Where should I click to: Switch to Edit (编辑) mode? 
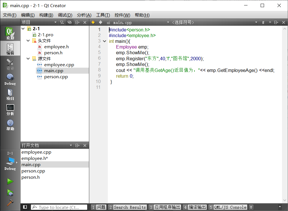[10, 48]
